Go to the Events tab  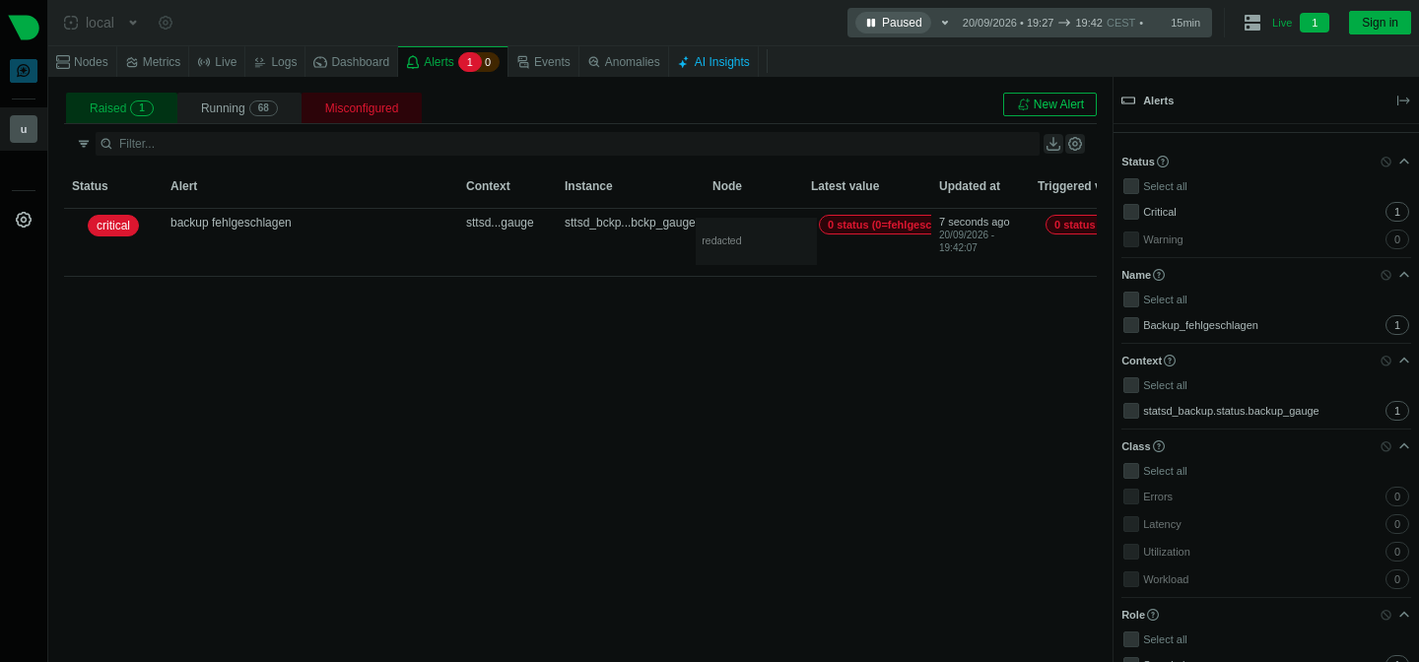pyautogui.click(x=543, y=62)
